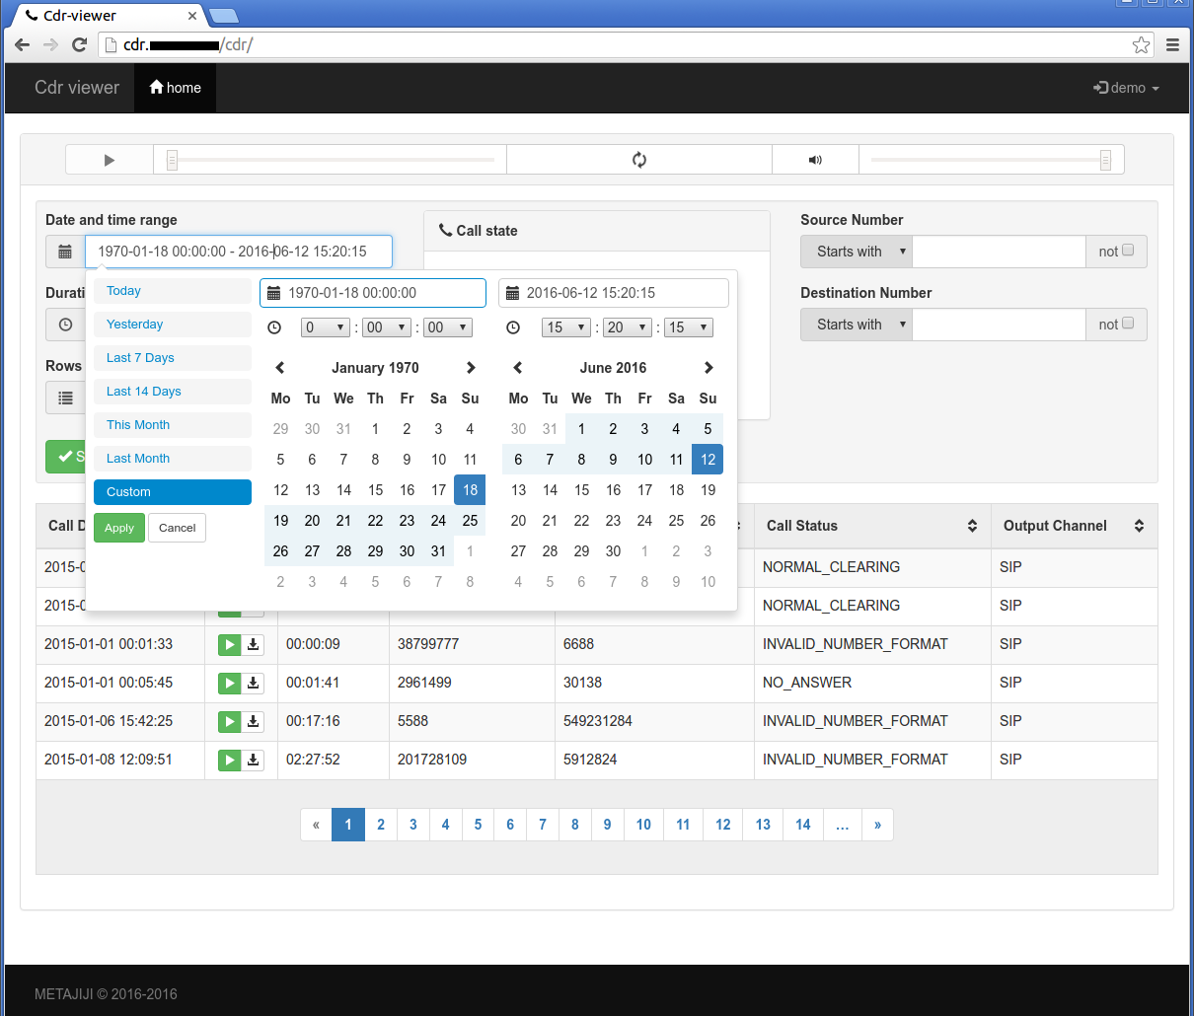Click the playback seek slider handle
This screenshot has height=1016, width=1194.
pos(172,160)
